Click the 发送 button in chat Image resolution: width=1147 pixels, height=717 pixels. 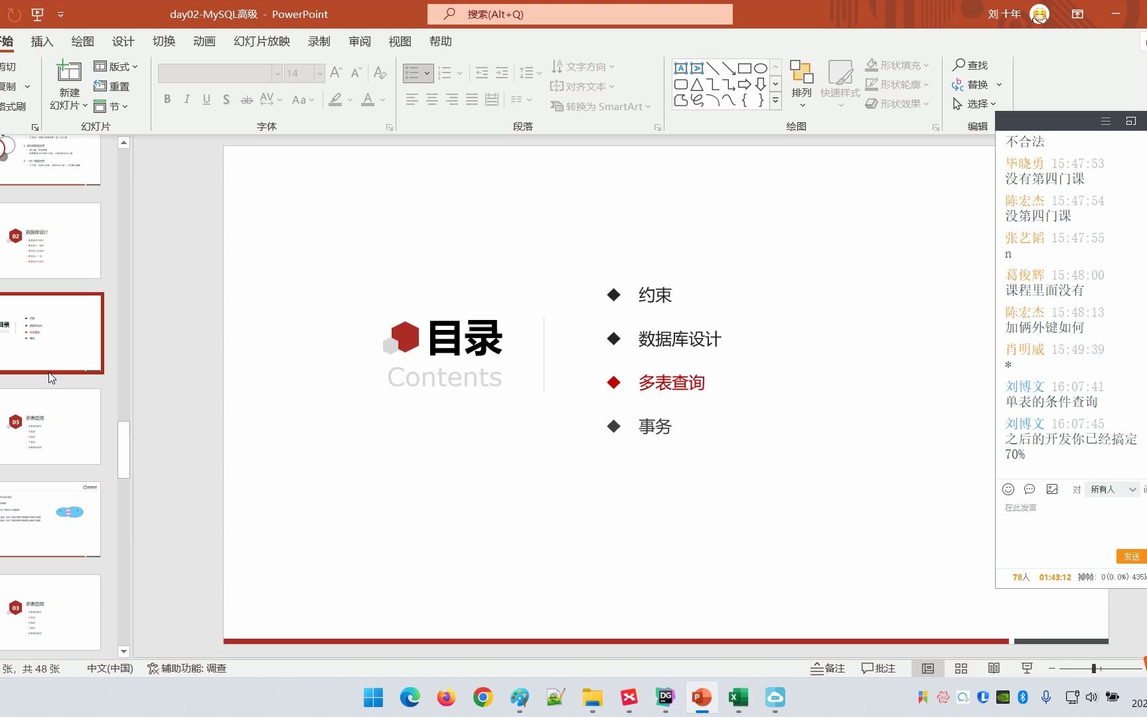(x=1132, y=556)
